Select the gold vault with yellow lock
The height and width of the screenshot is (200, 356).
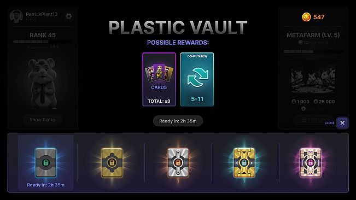112,163
